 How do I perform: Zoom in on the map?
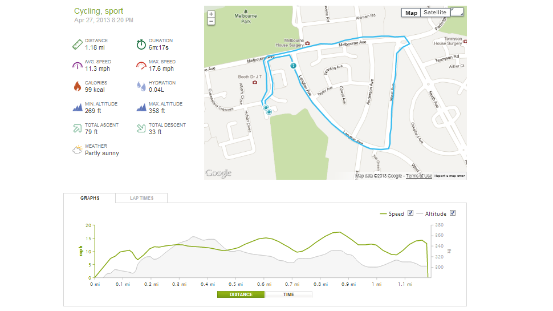coord(211,14)
